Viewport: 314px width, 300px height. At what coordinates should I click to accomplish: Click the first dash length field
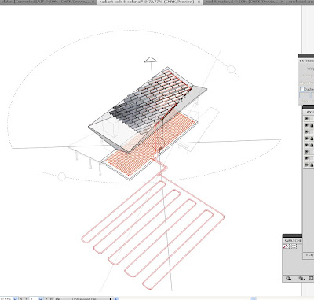pyautogui.click(x=304, y=95)
